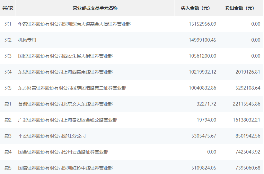Select the 买2 row label
264x174 pixels.
8,40
